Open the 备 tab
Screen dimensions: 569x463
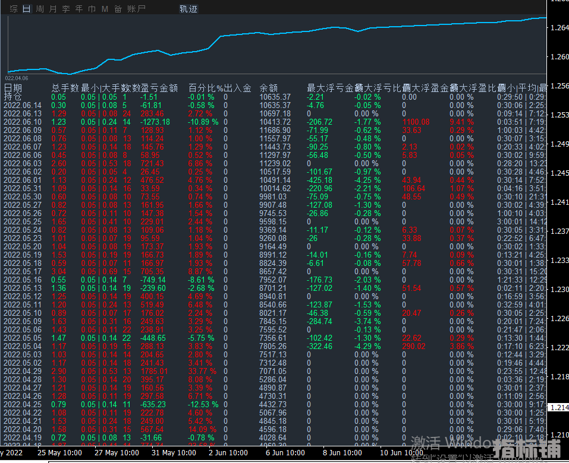tap(118, 9)
